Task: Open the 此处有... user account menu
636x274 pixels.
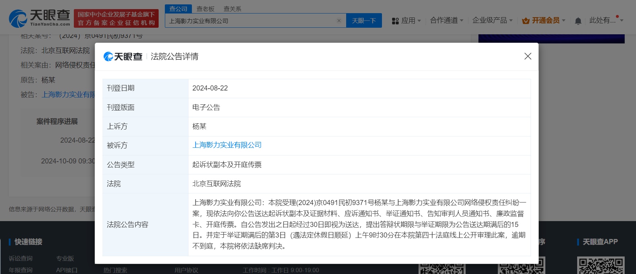Action: point(606,20)
